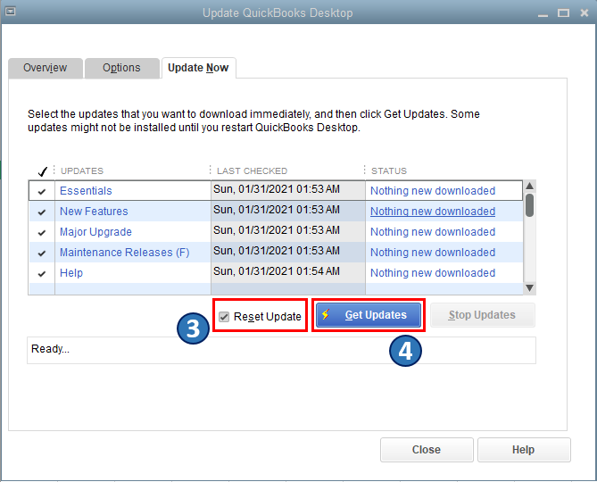The height and width of the screenshot is (482, 597).
Task: Open the Major Upgrade link
Action: [95, 232]
